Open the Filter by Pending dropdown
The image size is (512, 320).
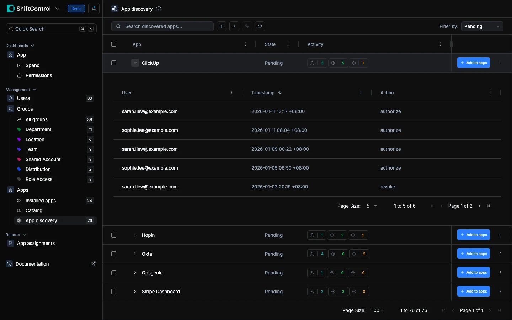482,26
